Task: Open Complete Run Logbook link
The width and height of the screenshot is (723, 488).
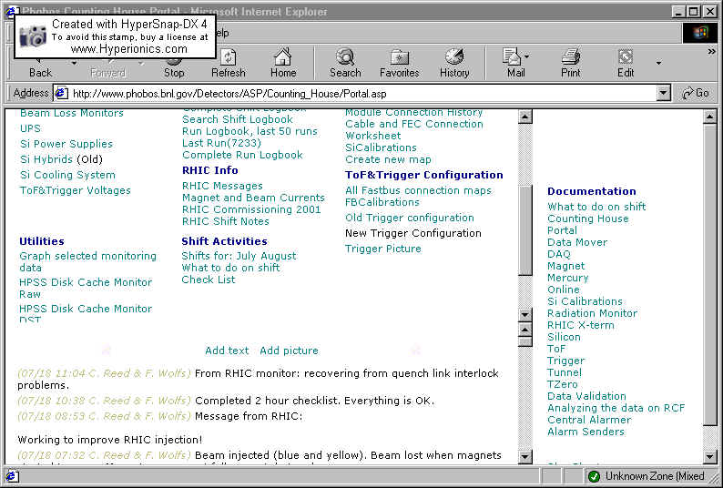Action: pos(242,155)
